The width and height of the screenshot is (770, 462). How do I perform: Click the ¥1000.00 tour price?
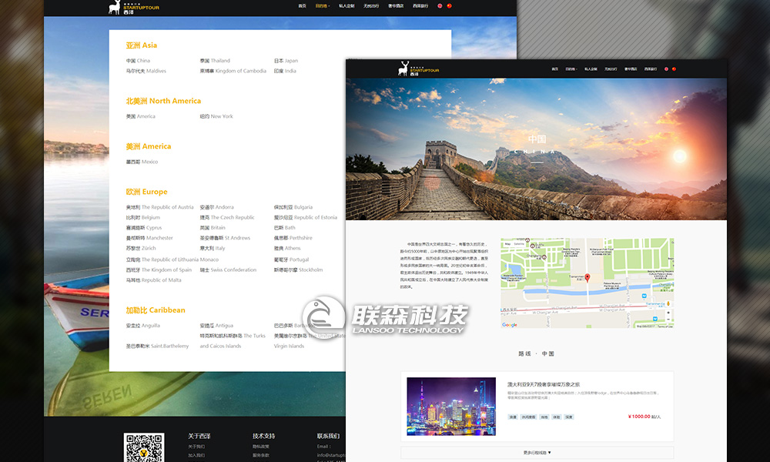click(639, 417)
